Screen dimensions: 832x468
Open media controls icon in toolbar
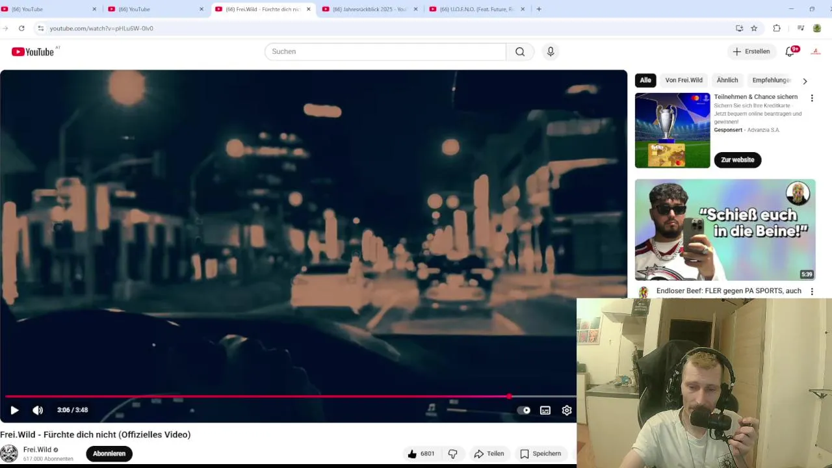[800, 28]
